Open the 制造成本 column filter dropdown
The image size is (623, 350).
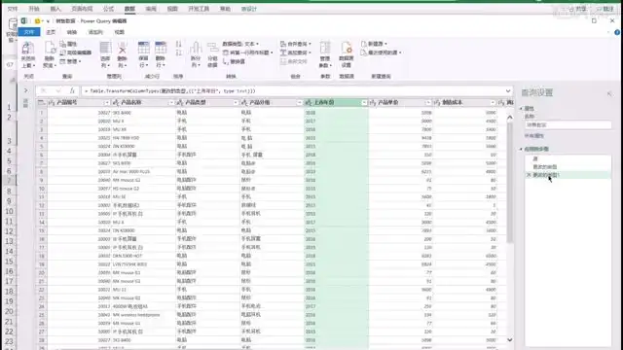(x=493, y=103)
